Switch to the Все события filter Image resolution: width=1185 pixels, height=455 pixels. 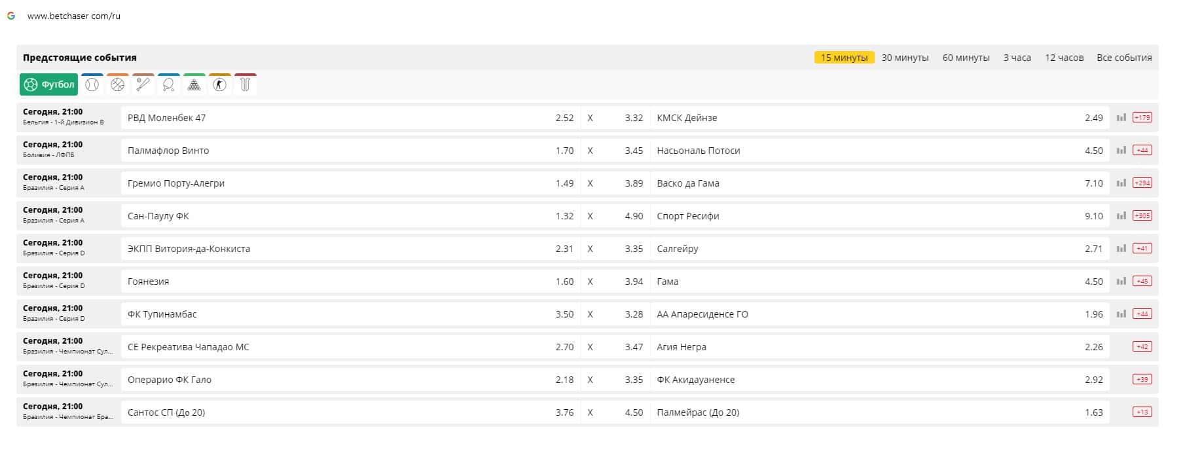click(x=1124, y=58)
